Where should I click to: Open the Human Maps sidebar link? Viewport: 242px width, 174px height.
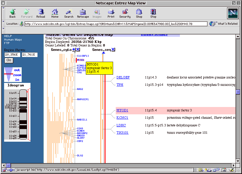(13, 40)
